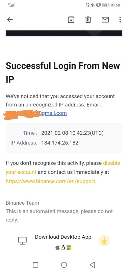Image resolution: width=128 pixels, height=272 pixels.
Task: Select the Windows logo icon
Action: tap(69, 248)
